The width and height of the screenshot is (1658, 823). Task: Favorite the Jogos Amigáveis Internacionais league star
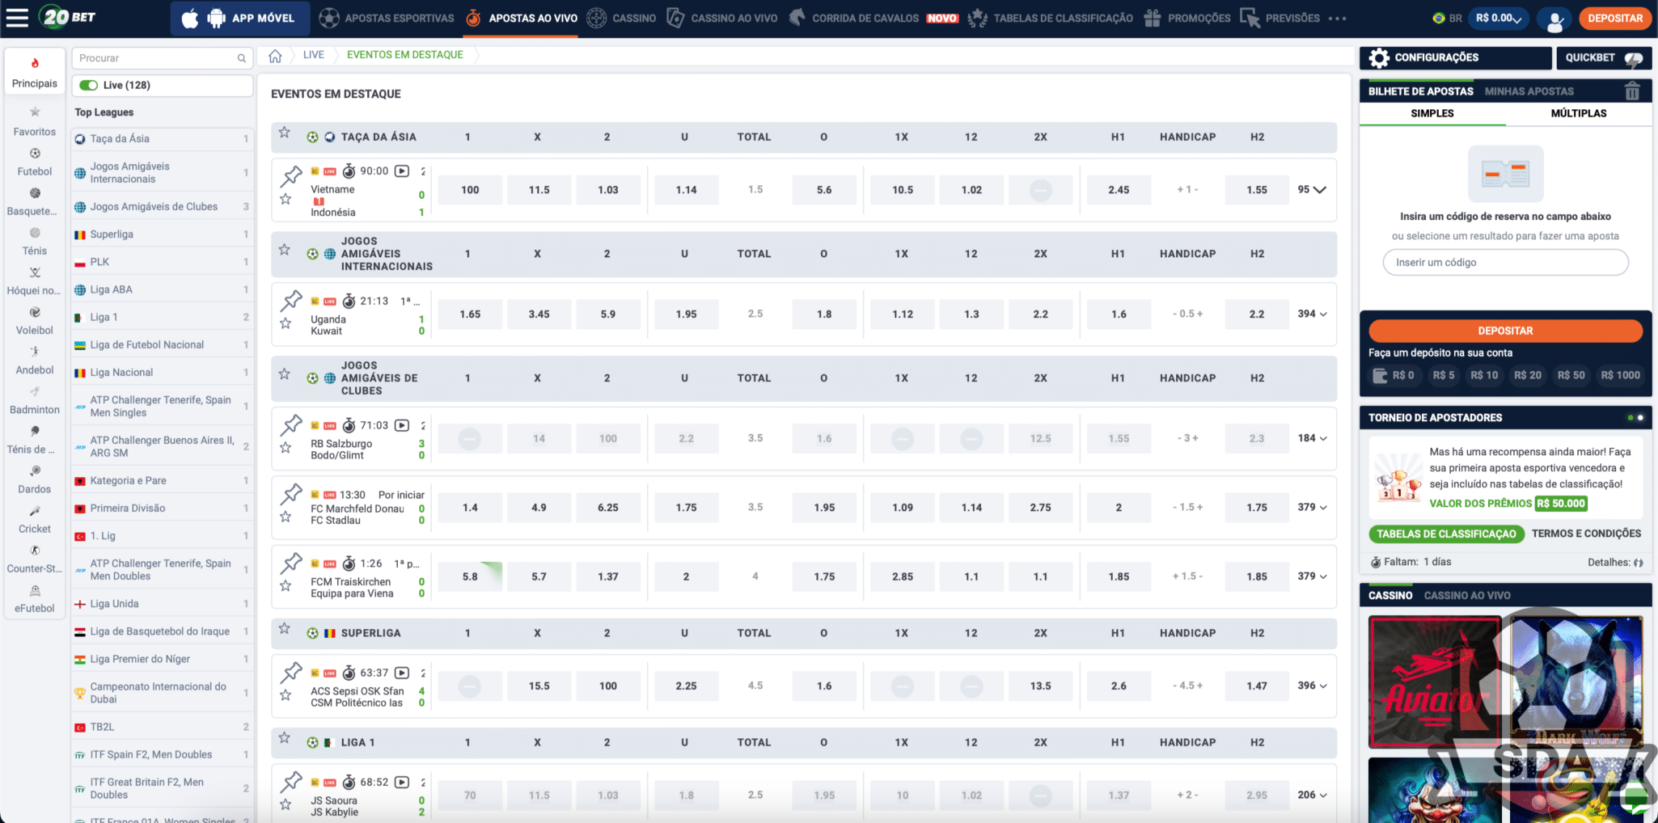click(x=285, y=249)
